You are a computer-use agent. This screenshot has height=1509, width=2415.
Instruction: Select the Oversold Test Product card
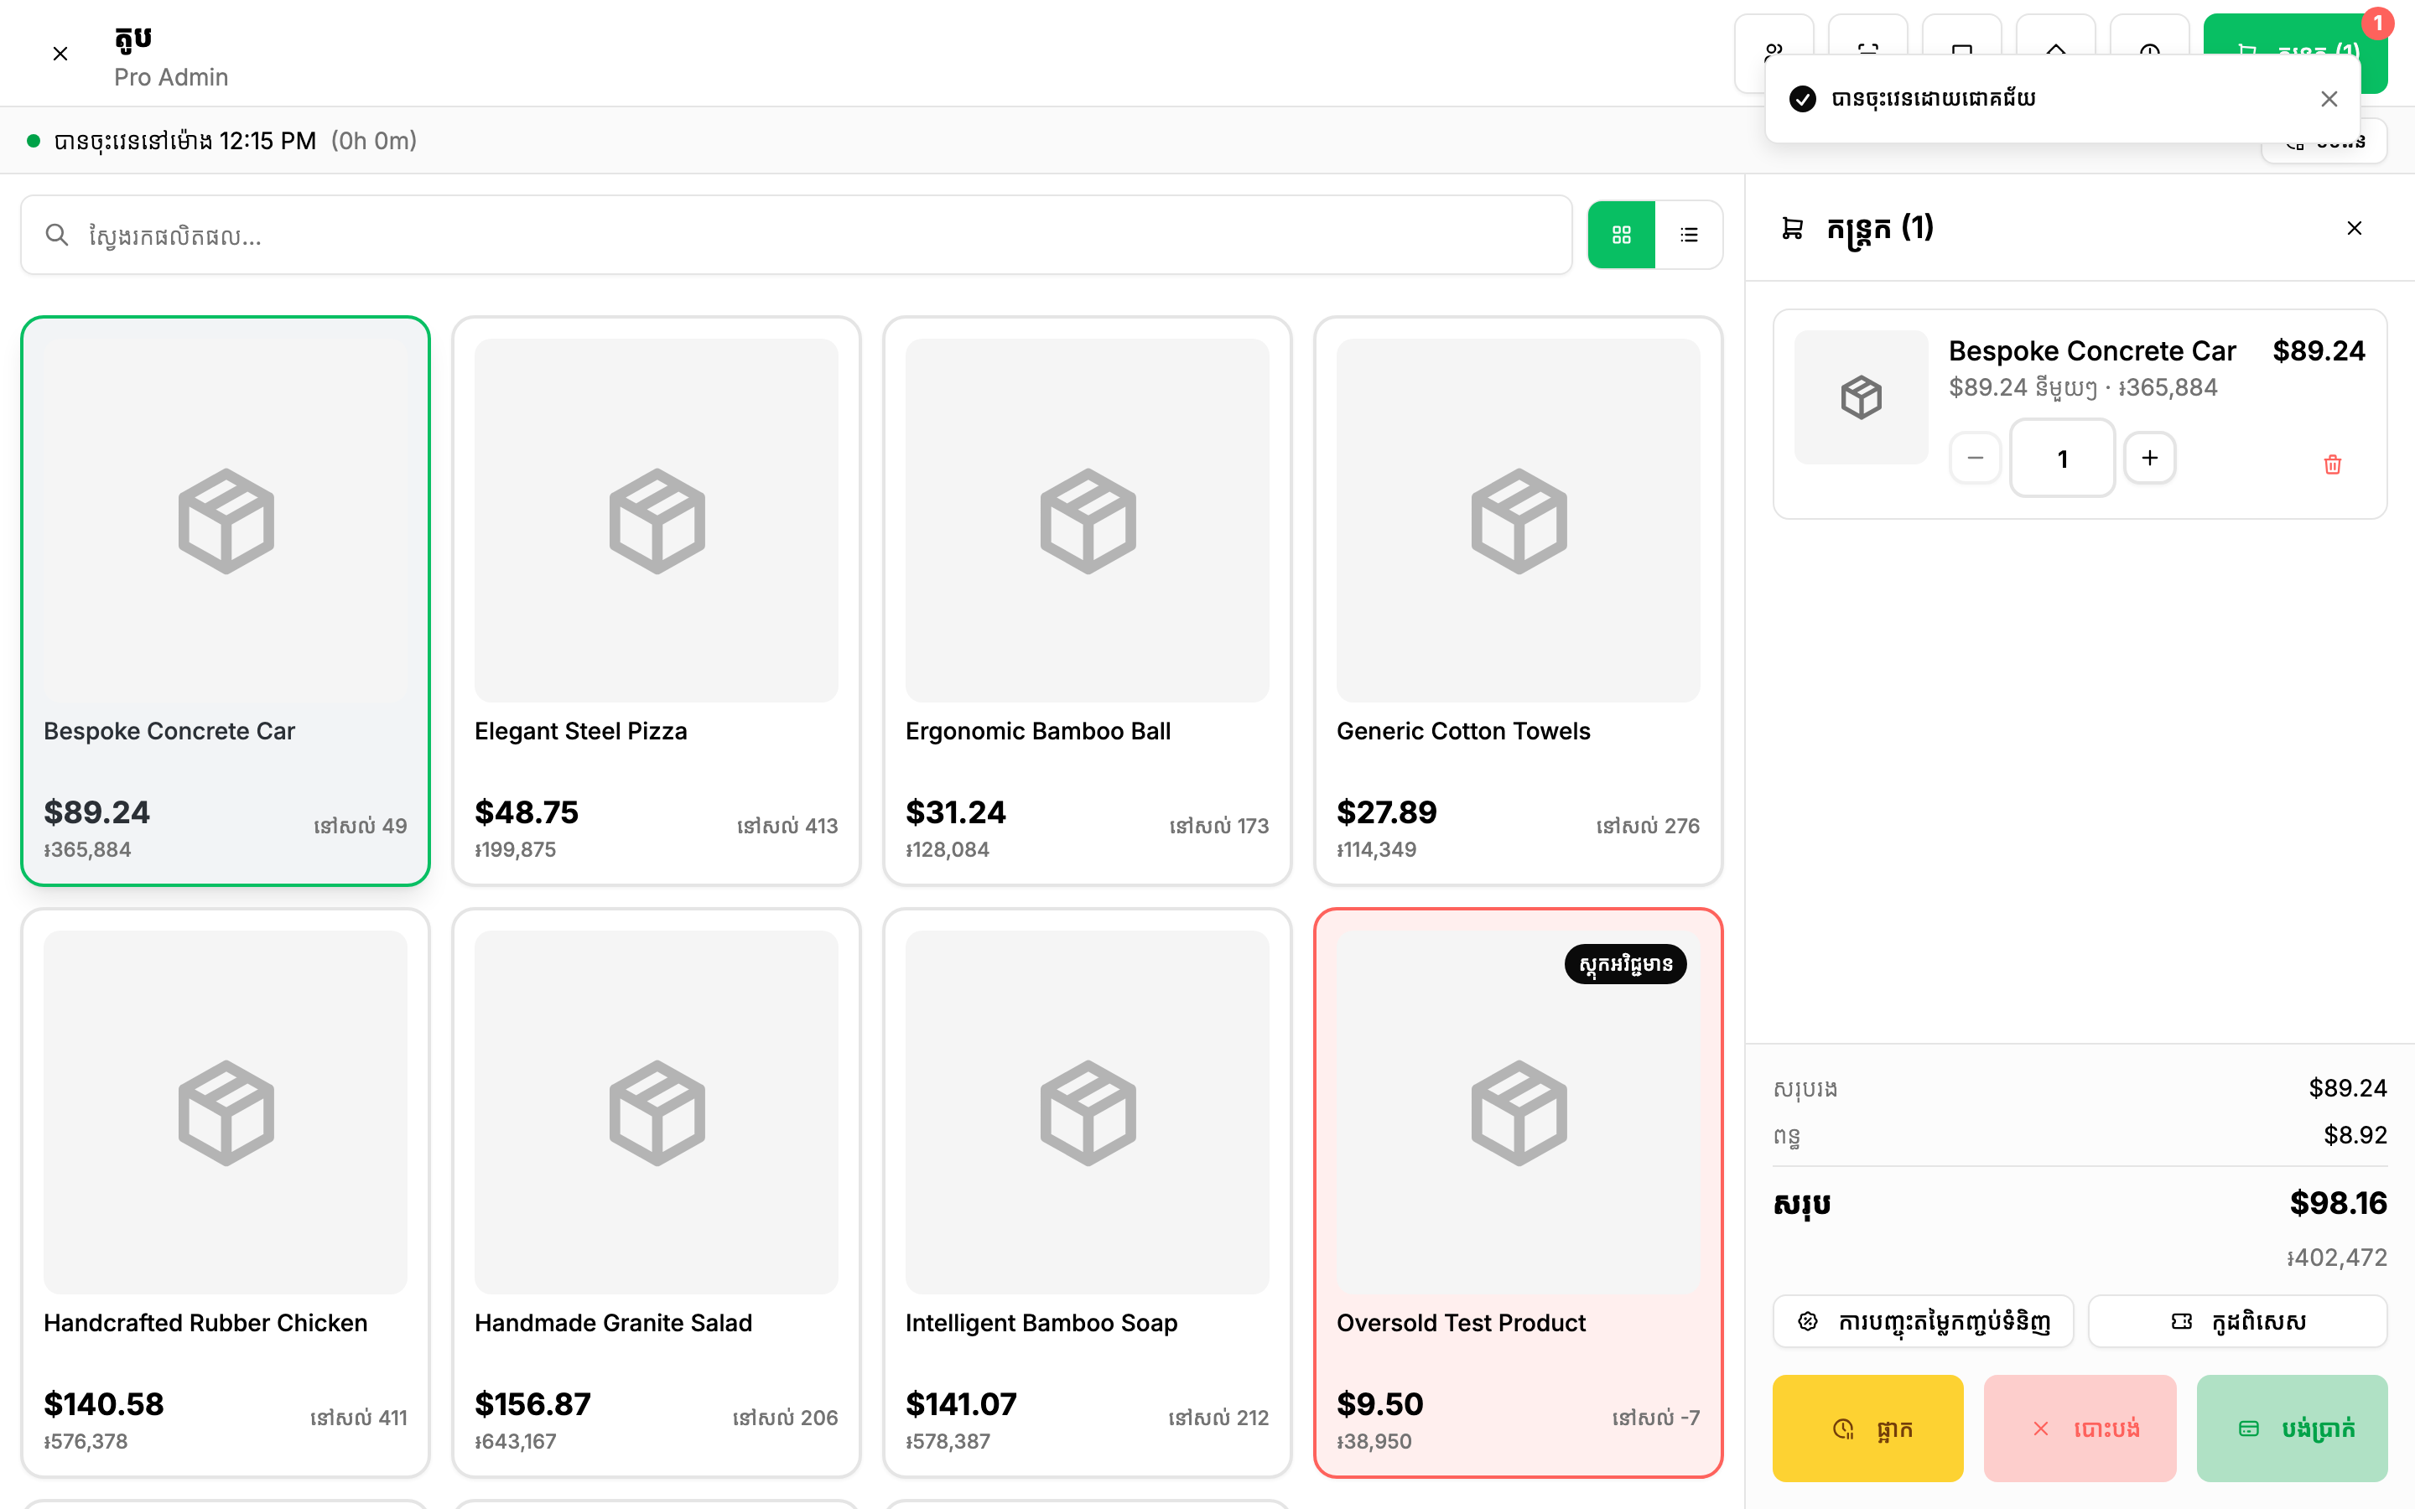(1519, 1193)
